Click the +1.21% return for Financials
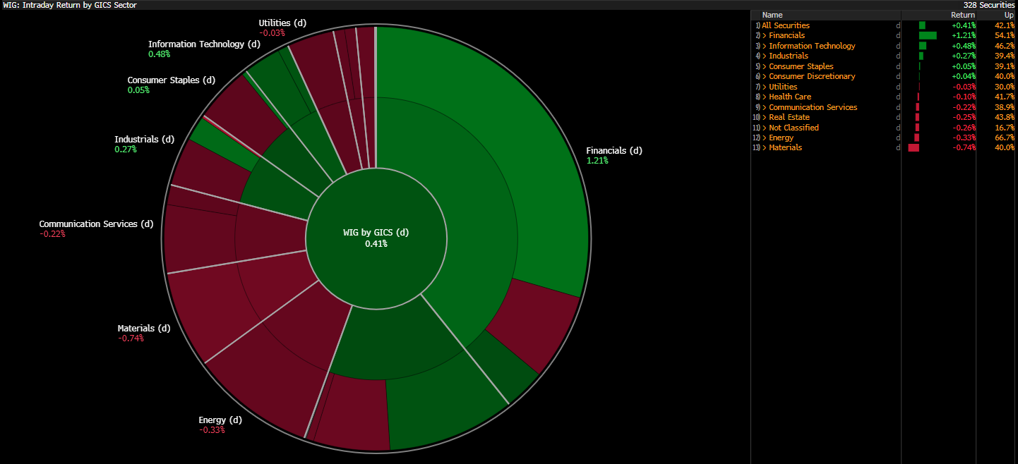The image size is (1018, 464). (964, 35)
